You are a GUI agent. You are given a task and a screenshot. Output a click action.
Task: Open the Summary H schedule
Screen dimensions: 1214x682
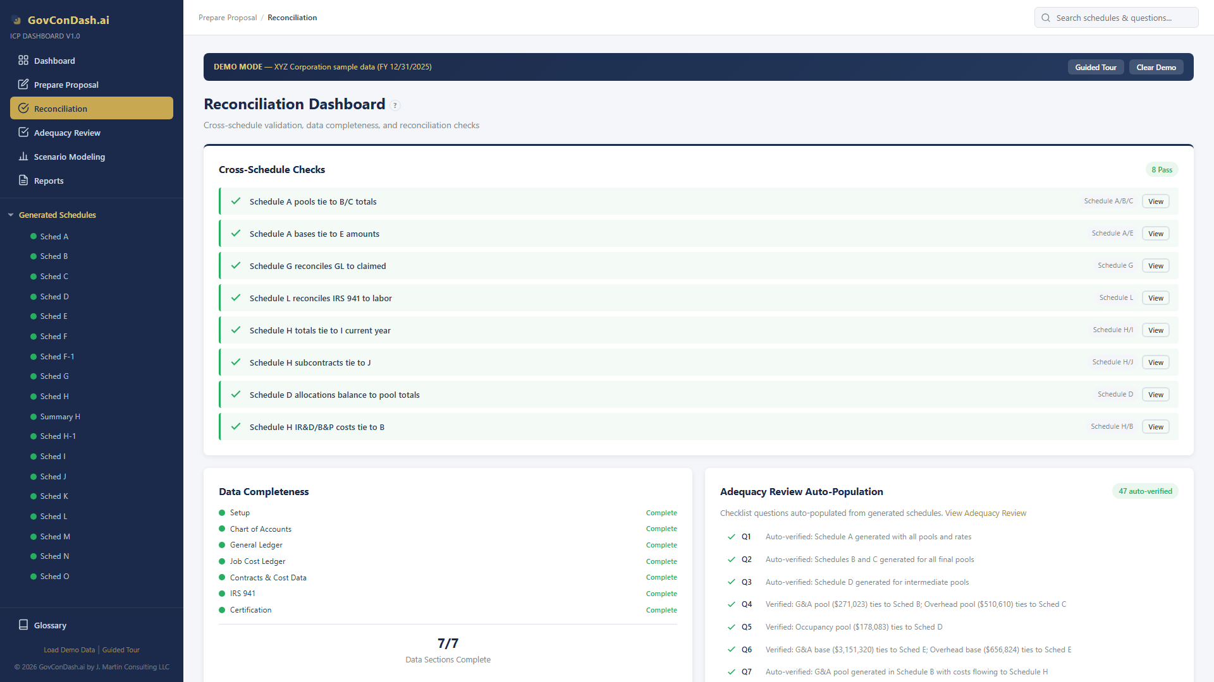[x=59, y=416]
